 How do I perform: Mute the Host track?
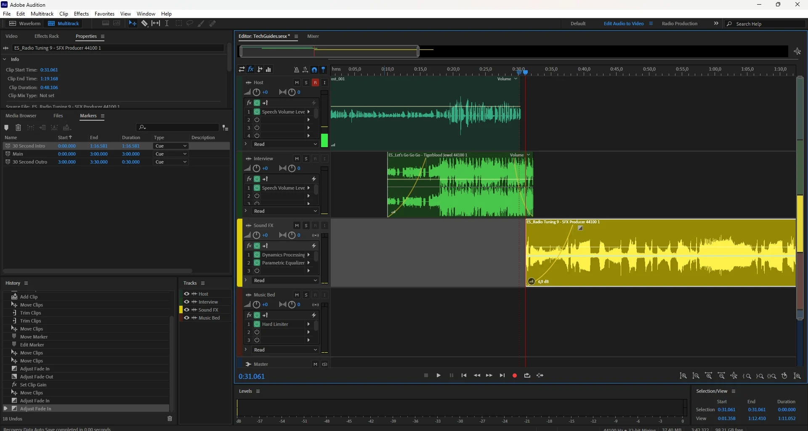coord(297,82)
